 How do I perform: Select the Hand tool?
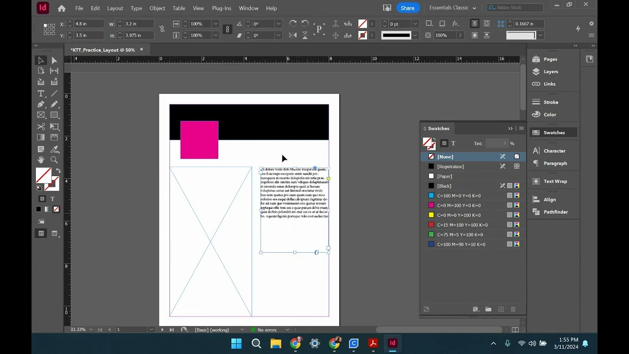[x=41, y=160]
